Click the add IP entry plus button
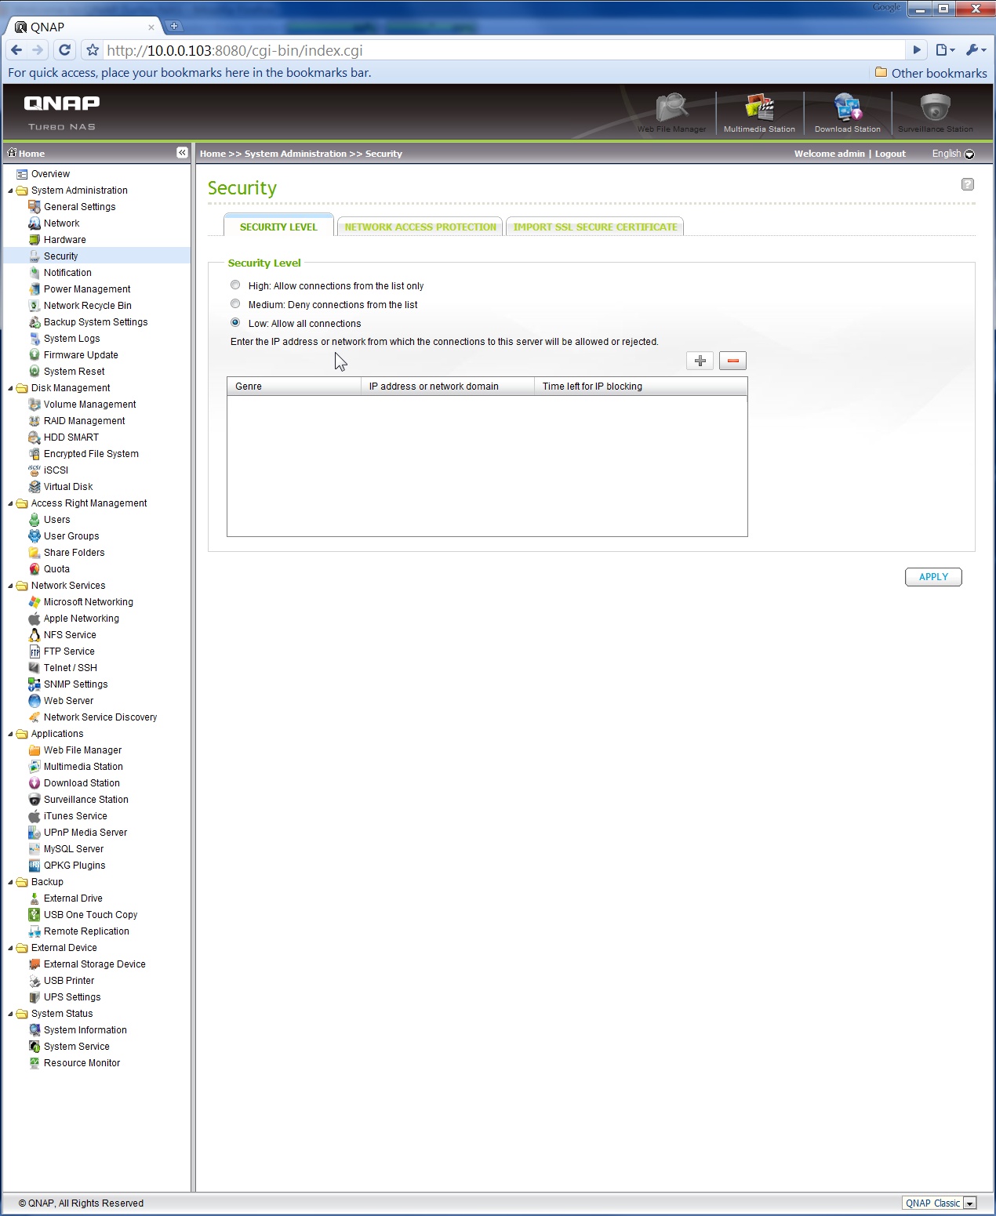 point(700,361)
